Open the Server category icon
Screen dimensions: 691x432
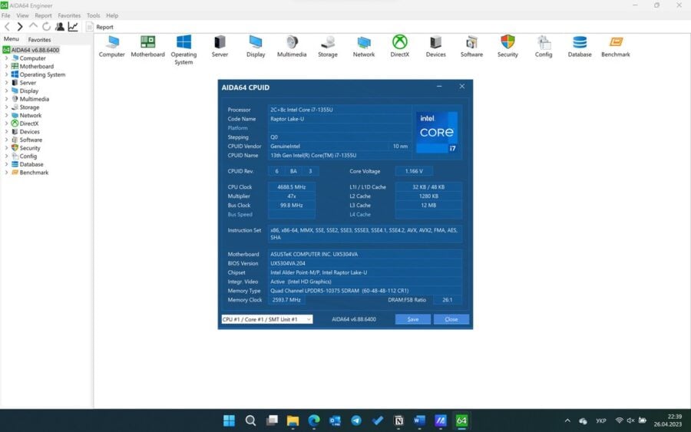point(220,46)
